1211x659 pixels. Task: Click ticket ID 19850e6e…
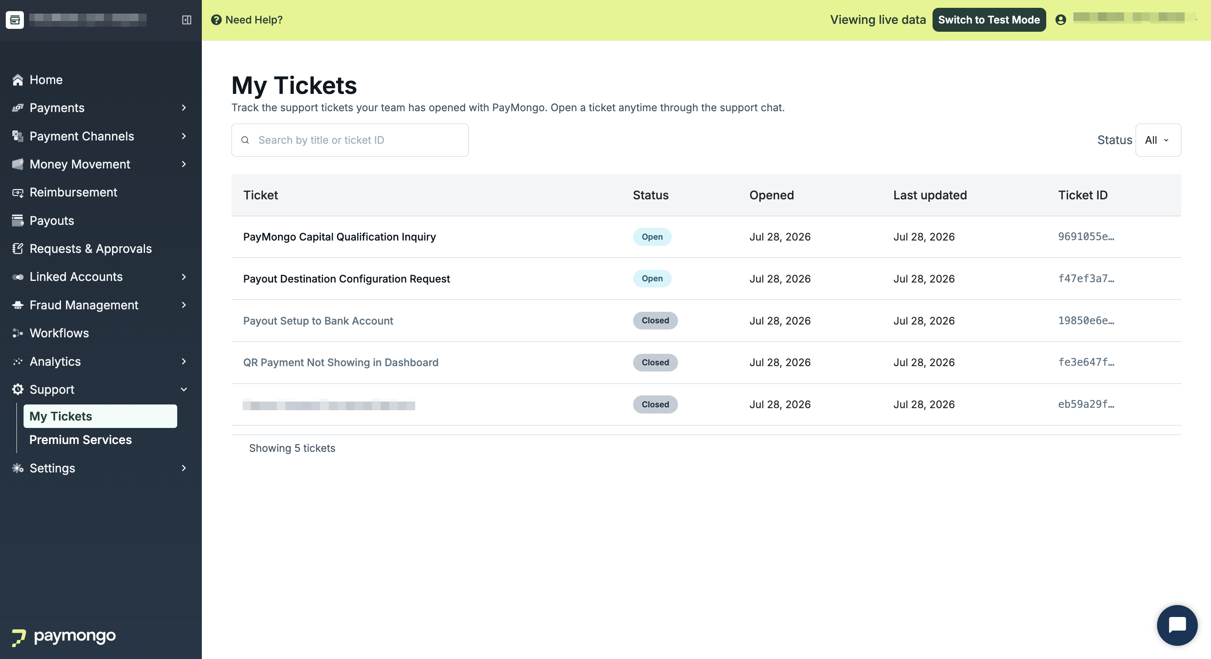click(x=1086, y=320)
